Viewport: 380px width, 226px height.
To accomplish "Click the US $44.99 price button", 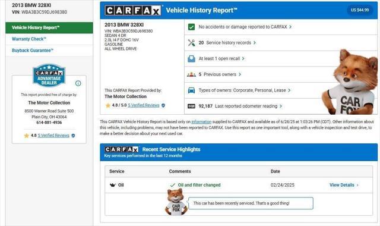I will [360, 10].
